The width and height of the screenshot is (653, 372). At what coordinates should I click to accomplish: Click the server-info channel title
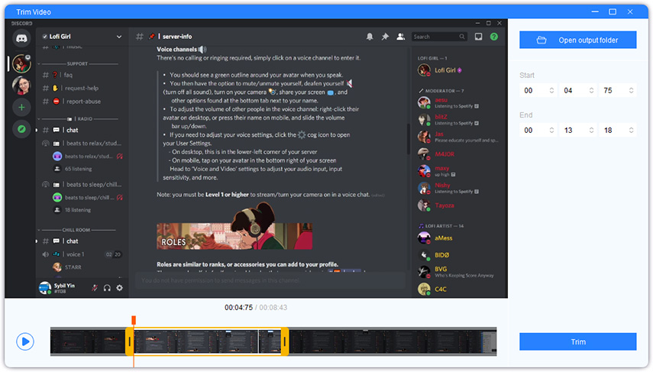pyautogui.click(x=177, y=37)
